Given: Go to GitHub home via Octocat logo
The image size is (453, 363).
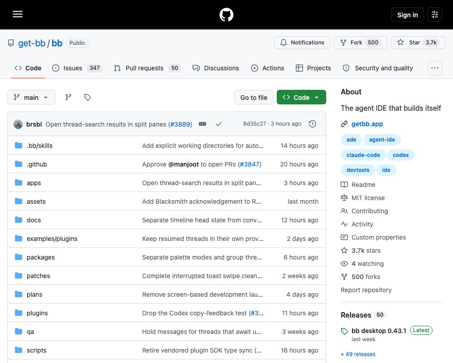Looking at the screenshot, I should click(226, 15).
